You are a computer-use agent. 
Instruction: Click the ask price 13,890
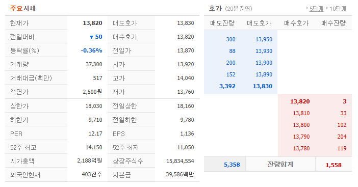tap(264, 74)
